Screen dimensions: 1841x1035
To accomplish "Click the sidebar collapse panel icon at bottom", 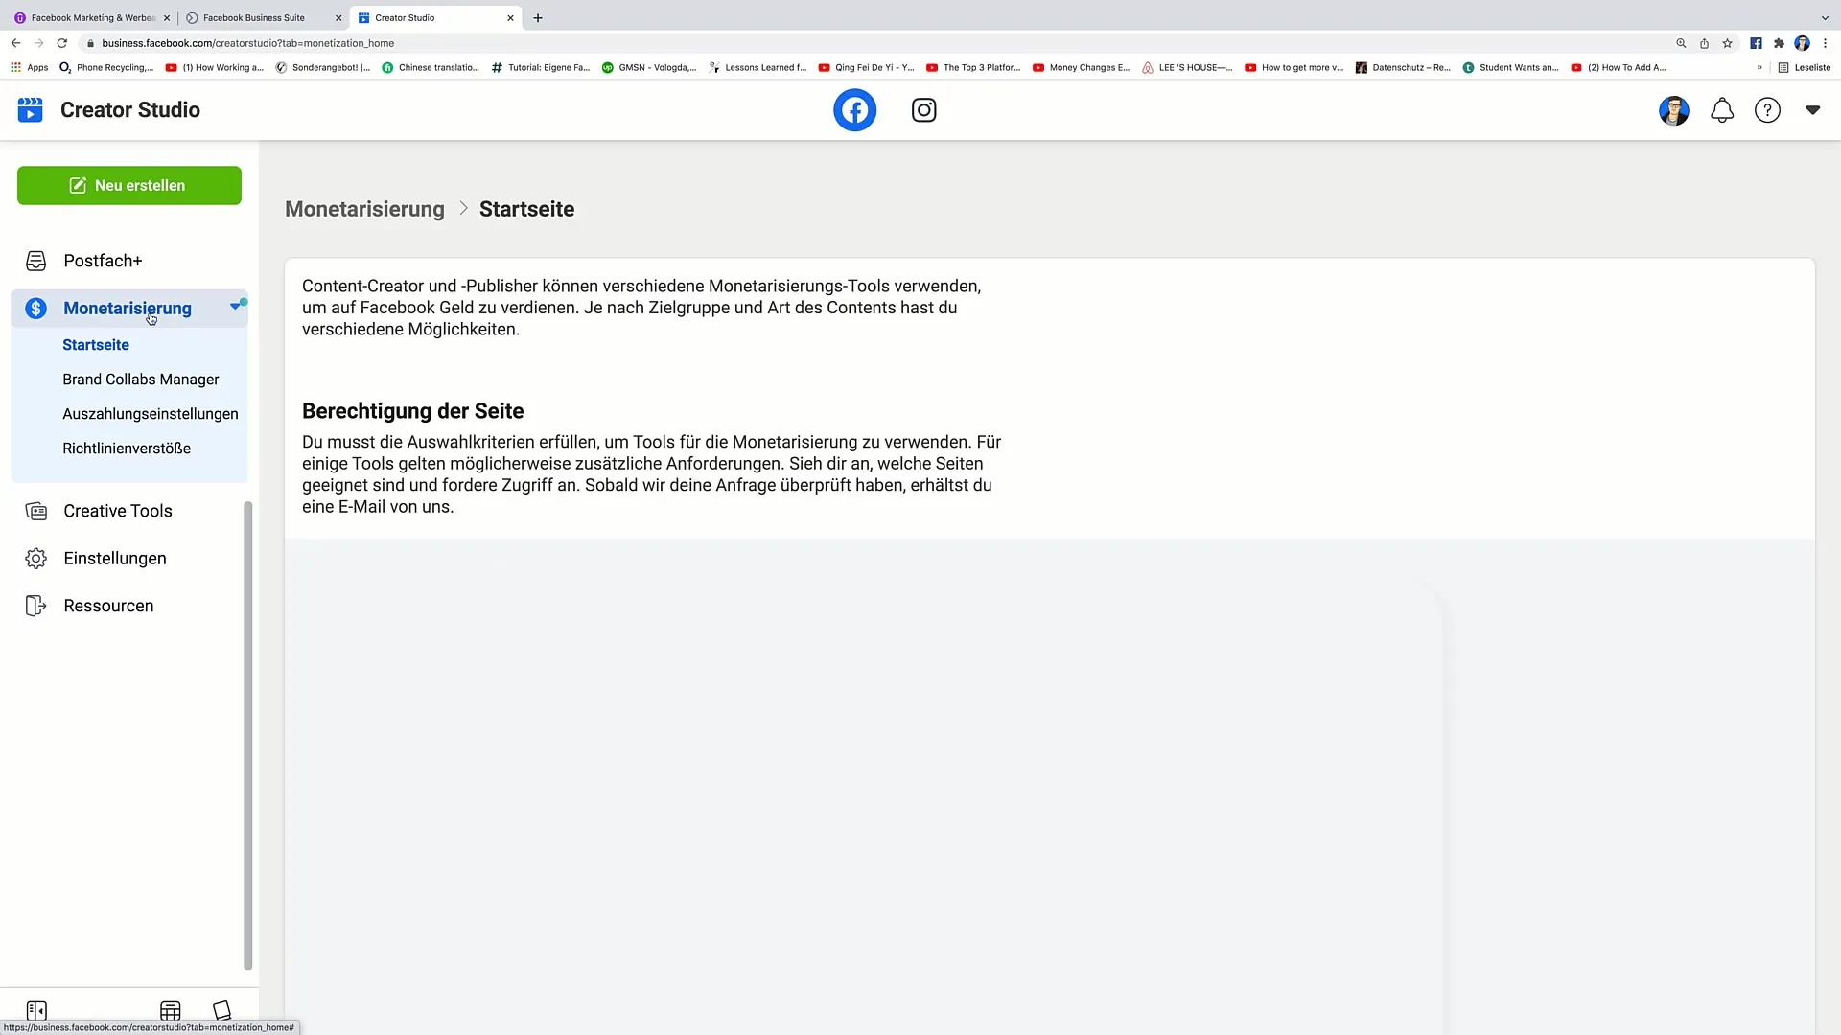I will [x=36, y=1010].
